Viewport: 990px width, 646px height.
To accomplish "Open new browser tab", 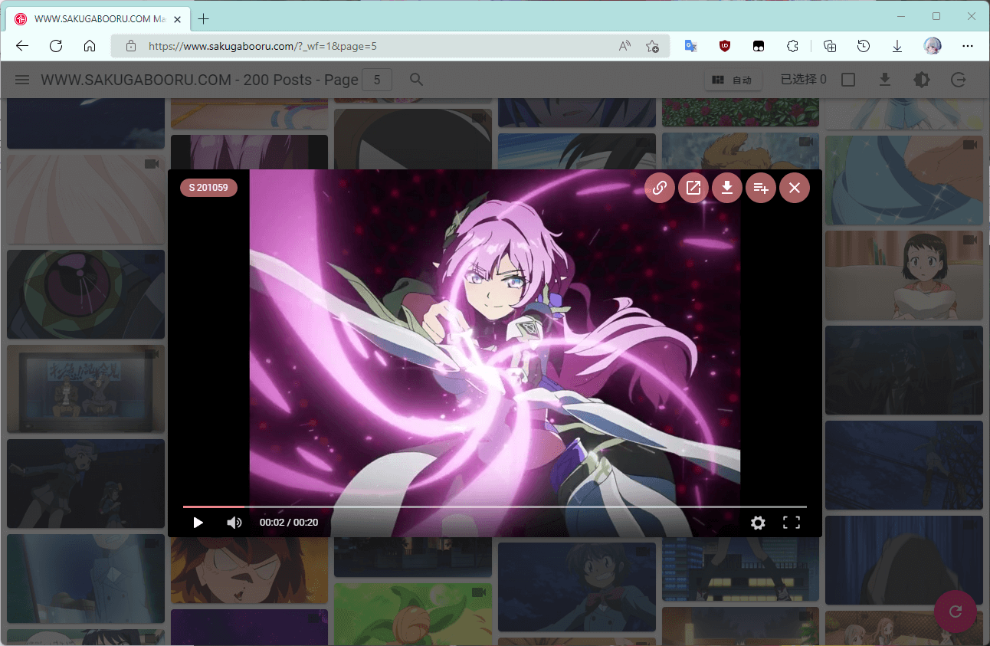I will point(204,18).
